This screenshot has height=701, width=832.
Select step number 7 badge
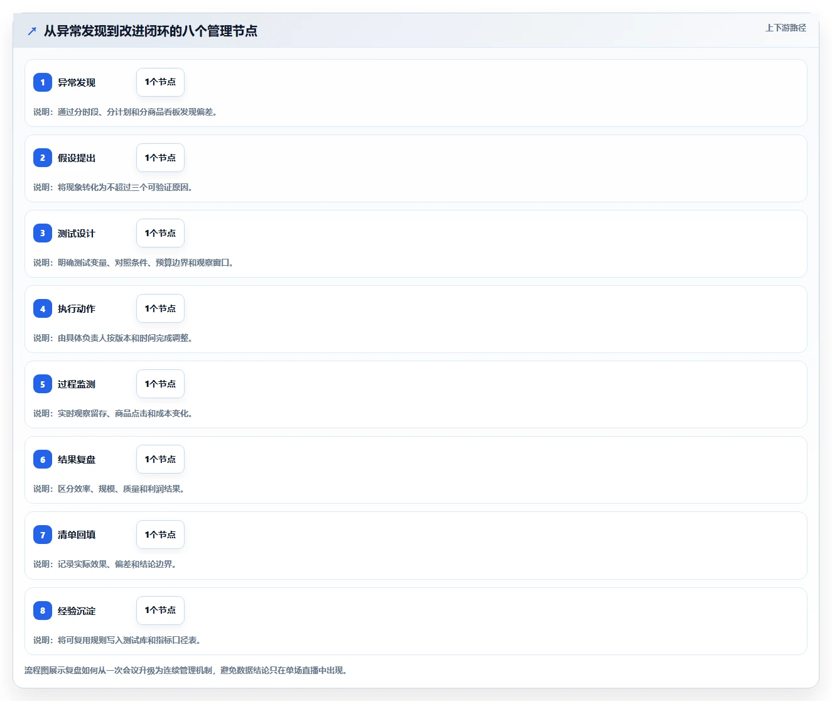click(x=43, y=535)
